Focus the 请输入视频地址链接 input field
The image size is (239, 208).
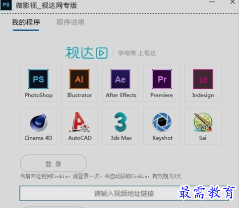coord(124,193)
